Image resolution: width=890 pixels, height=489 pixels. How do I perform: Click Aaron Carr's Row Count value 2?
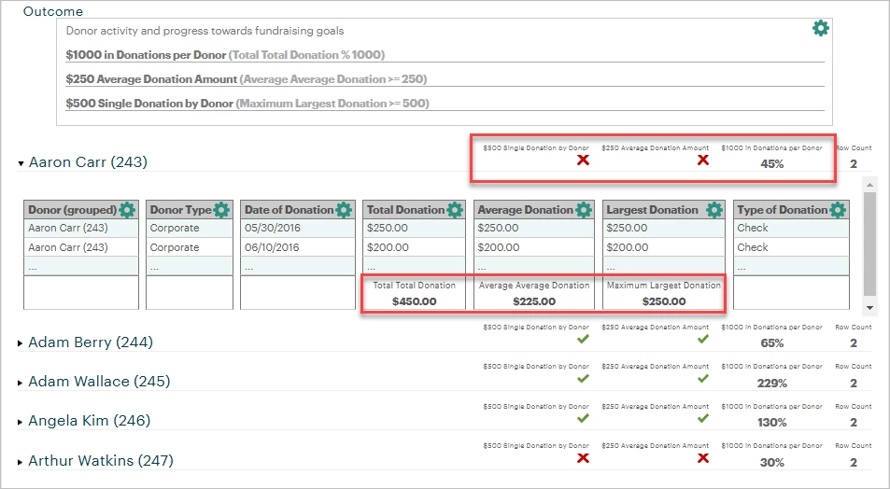[853, 164]
